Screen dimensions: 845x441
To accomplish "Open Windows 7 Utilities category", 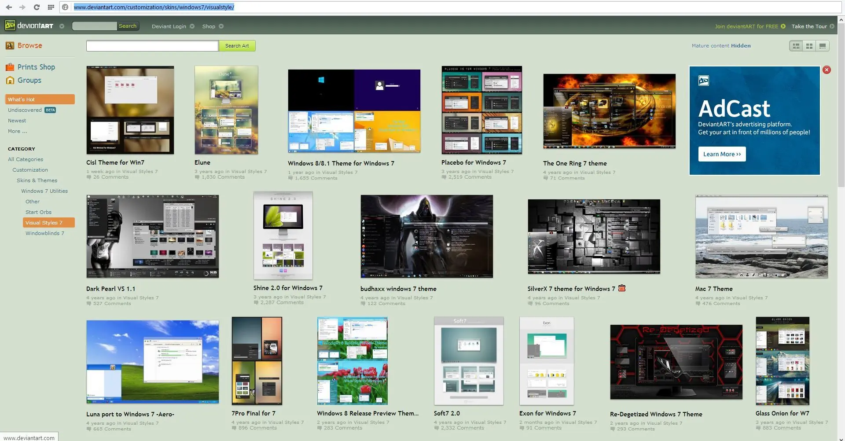I will pos(44,191).
